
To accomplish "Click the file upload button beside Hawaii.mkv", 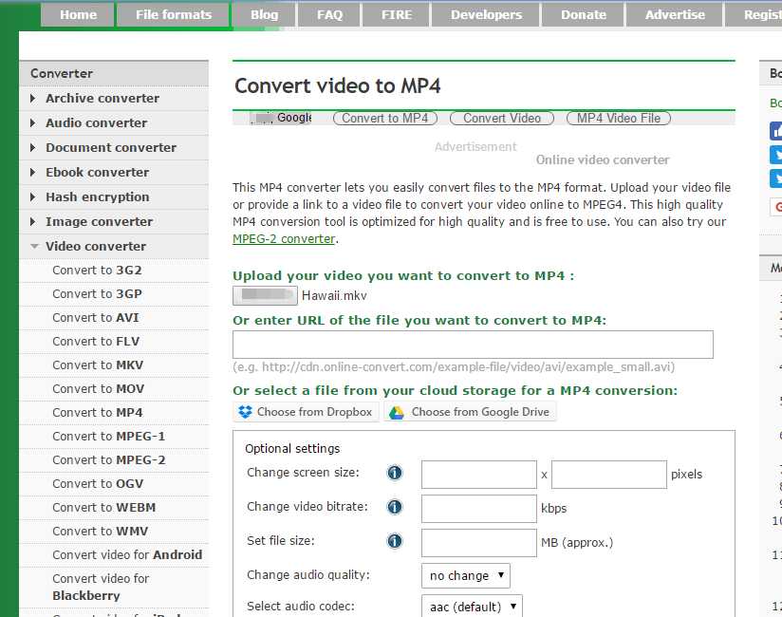I will 265,295.
